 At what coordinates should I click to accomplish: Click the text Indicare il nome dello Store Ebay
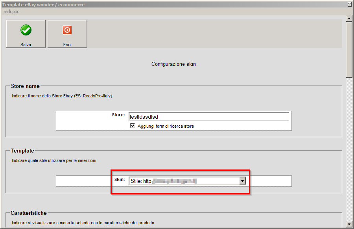coord(62,96)
